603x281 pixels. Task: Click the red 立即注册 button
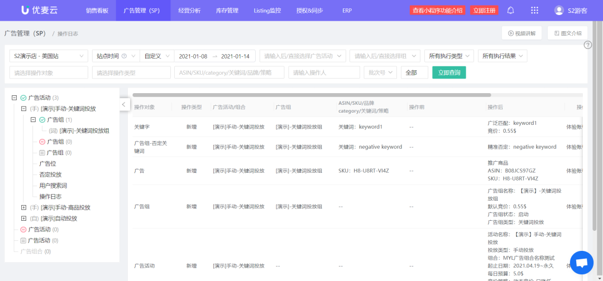coord(484,10)
